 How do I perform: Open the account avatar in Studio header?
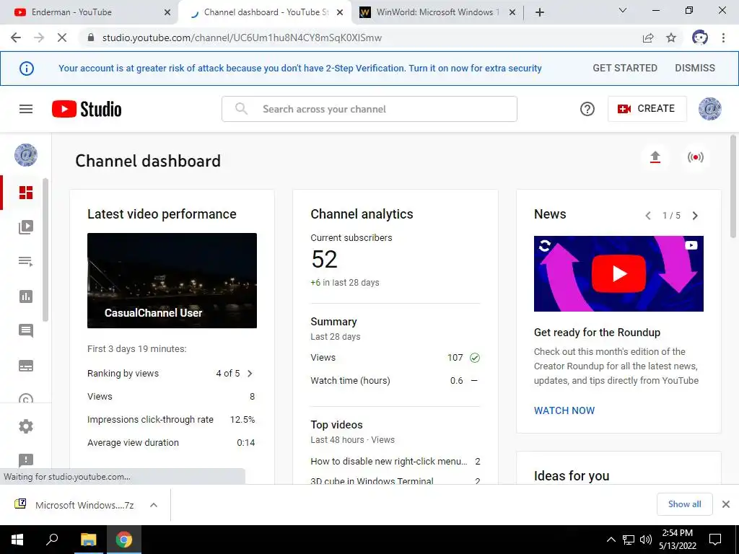tap(709, 109)
